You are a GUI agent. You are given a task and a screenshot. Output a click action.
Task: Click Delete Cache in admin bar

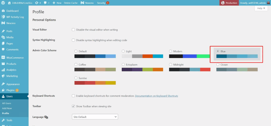point(71,3)
